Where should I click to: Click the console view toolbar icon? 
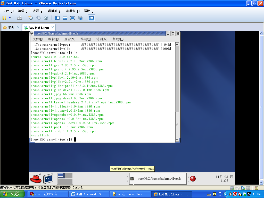coord(92,18)
